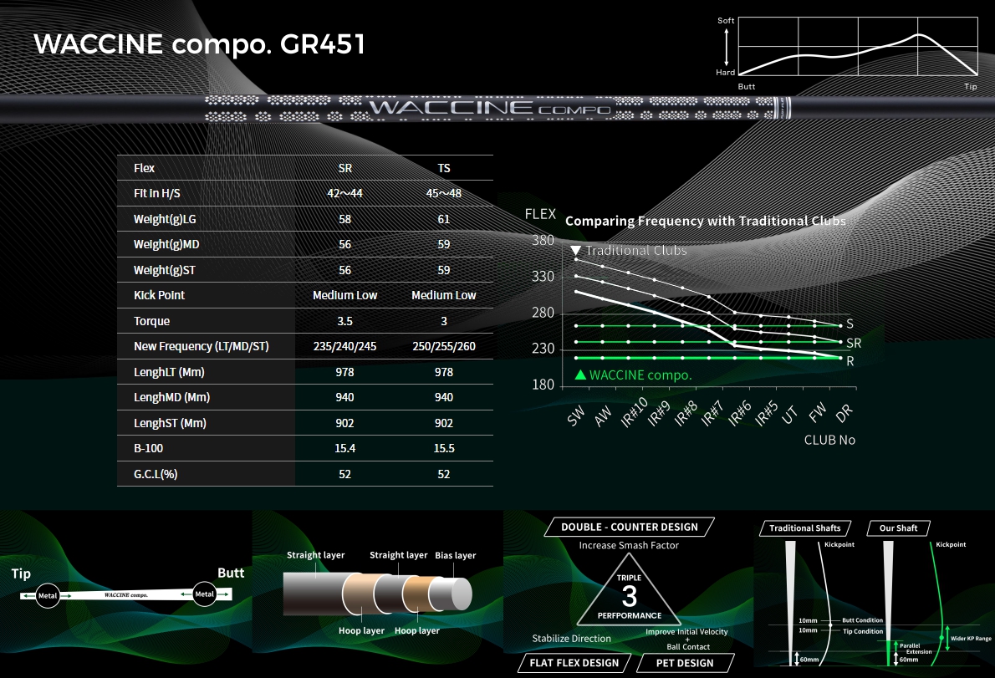Click the Soft-Hard double arrow in stiffness chart
The height and width of the screenshot is (678, 995).
(x=727, y=47)
